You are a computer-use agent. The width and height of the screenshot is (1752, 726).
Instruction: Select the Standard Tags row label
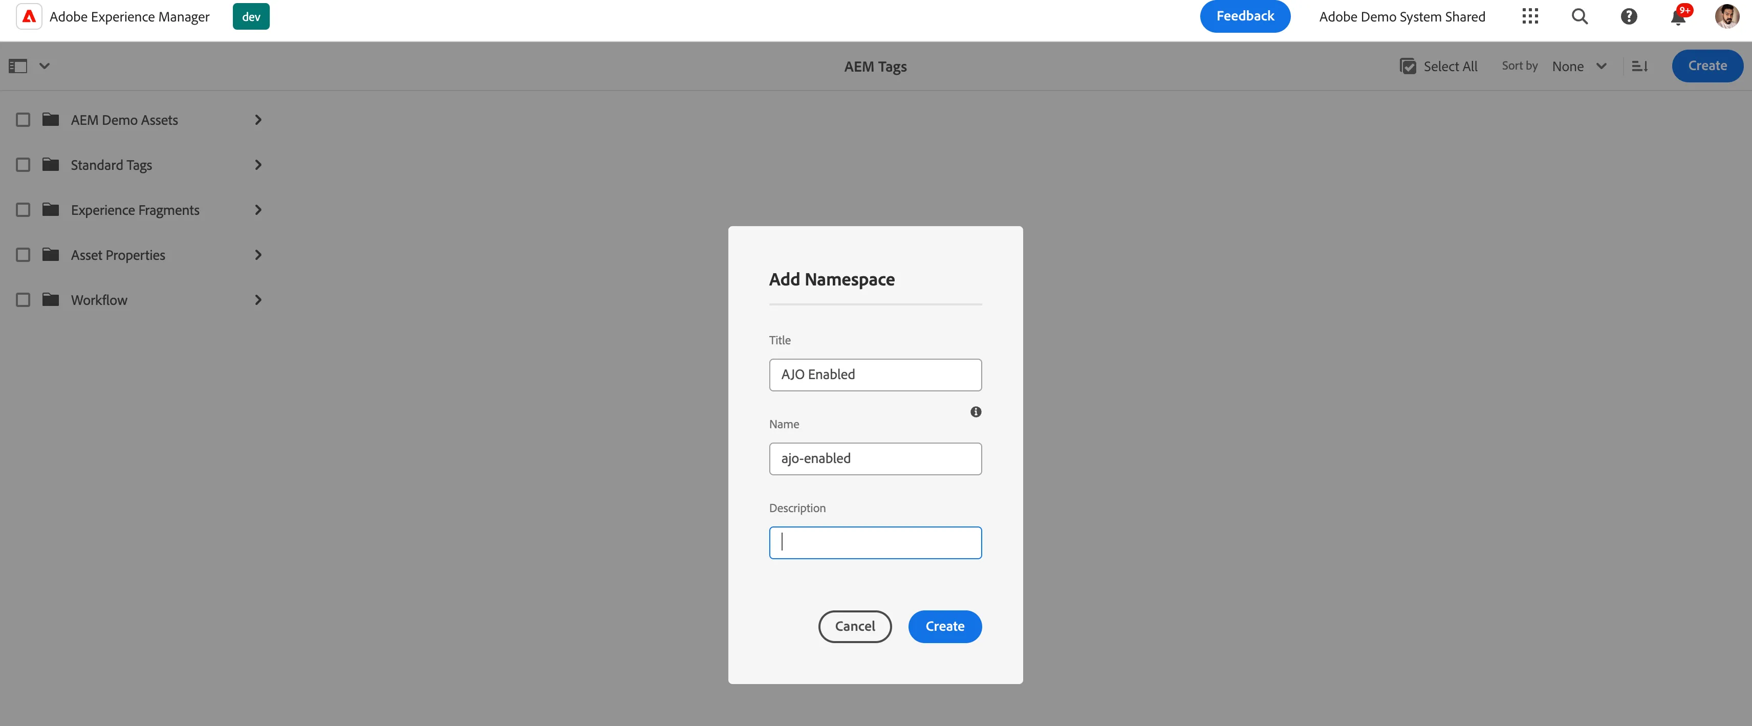(112, 165)
